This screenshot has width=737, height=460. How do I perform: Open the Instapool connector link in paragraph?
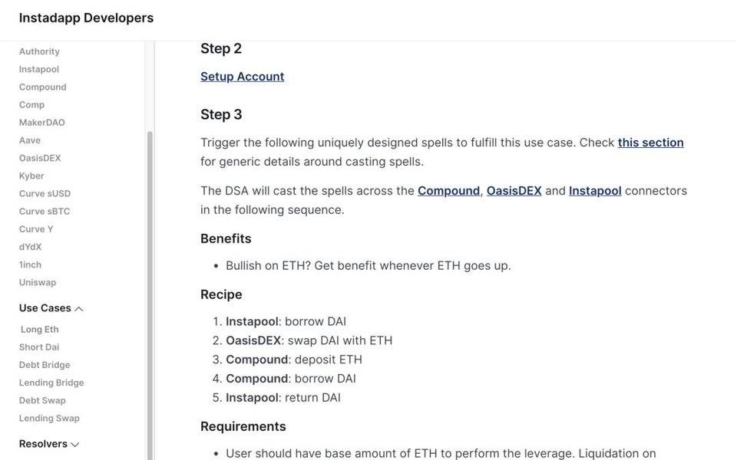(595, 191)
